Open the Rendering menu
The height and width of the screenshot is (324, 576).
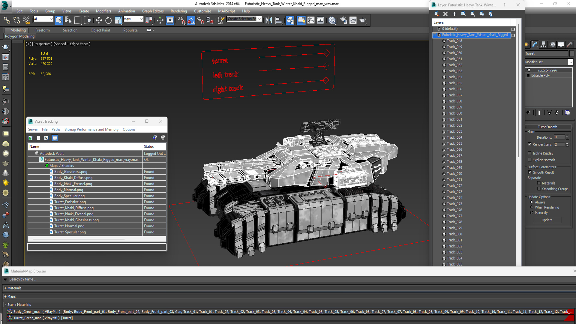[178, 11]
